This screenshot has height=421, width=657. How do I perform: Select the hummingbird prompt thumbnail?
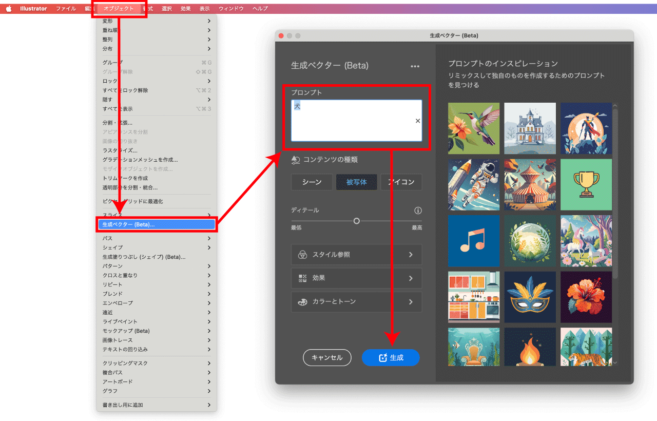[474, 128]
